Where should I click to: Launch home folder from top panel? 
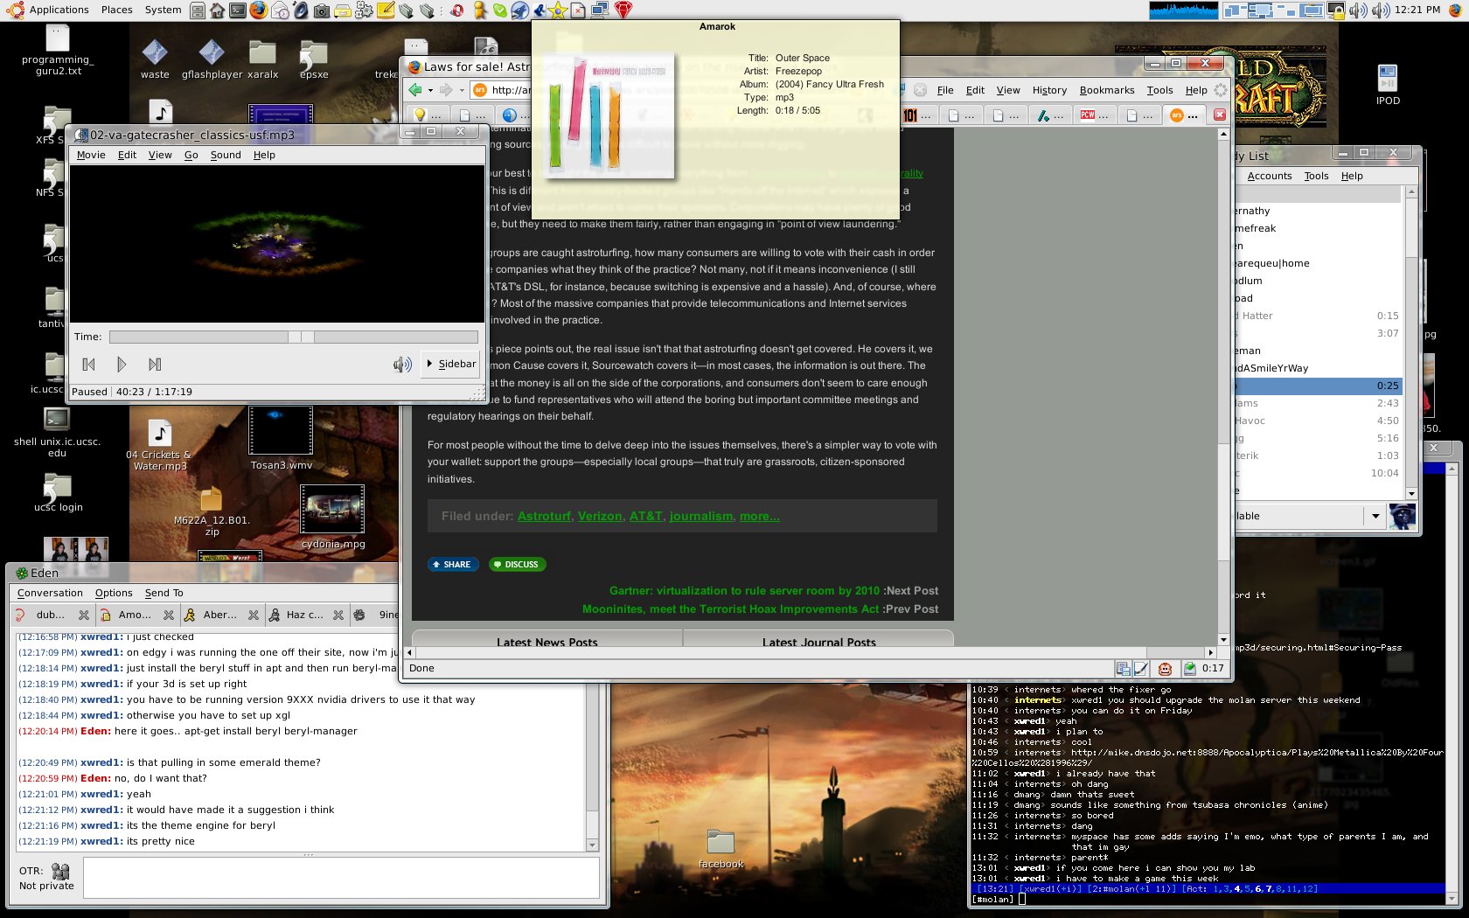(x=217, y=10)
